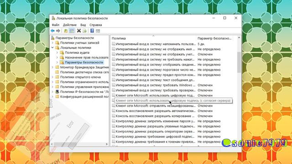Click the Монитор брандмауэра Защитника folder icon

tap(57, 67)
